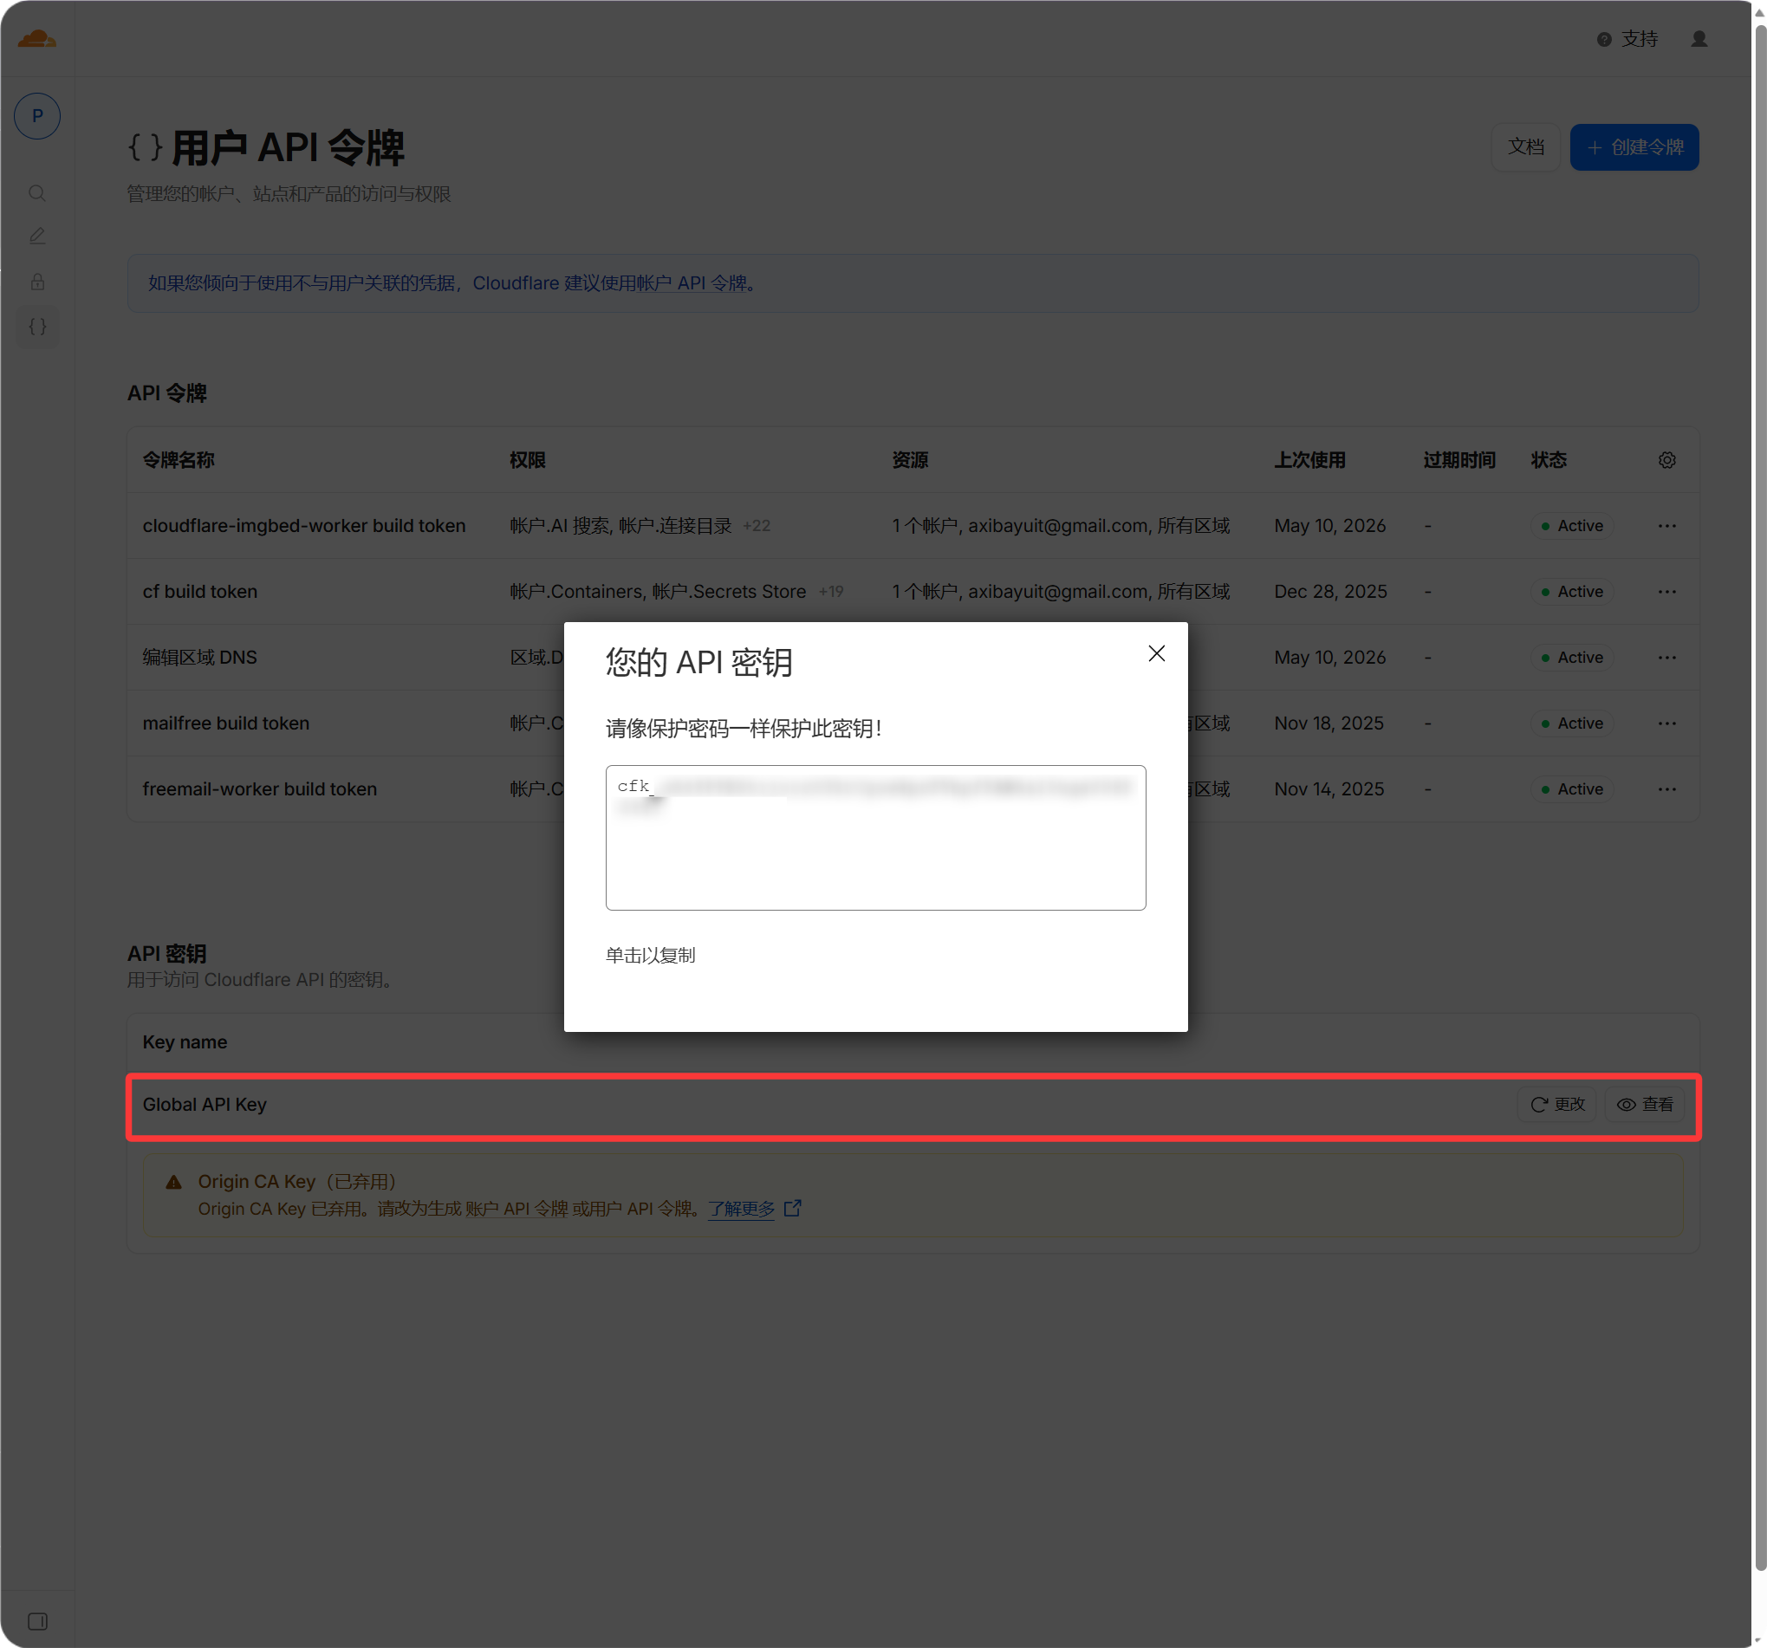Click the 查看 view button for Global API Key
The height and width of the screenshot is (1648, 1767).
(x=1644, y=1104)
